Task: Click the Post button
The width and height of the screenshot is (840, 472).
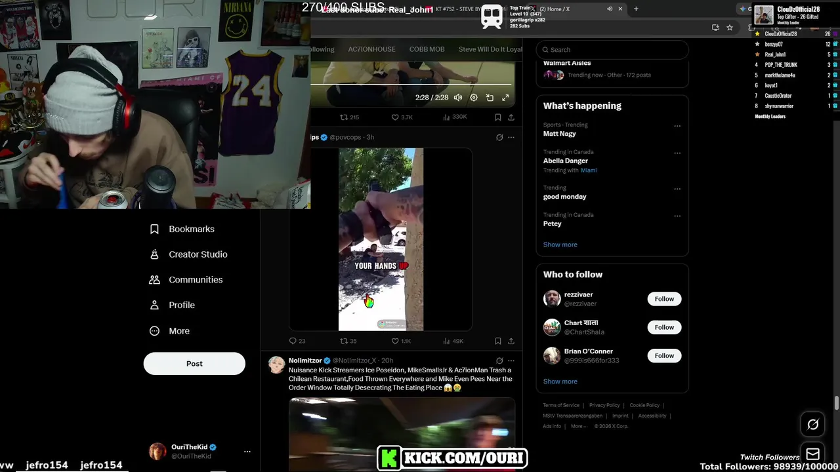Action: (x=194, y=364)
